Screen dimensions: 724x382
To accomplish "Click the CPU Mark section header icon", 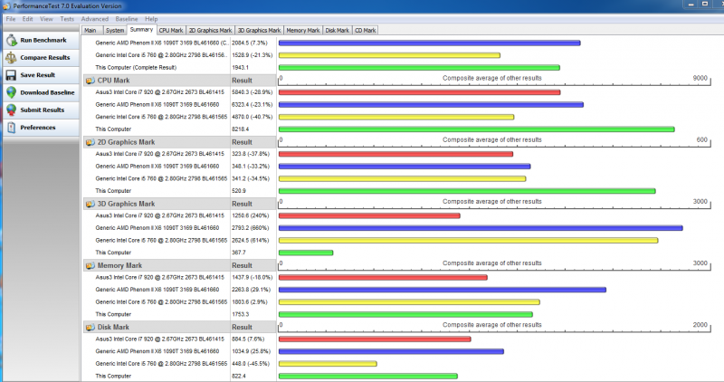I will click(x=90, y=80).
